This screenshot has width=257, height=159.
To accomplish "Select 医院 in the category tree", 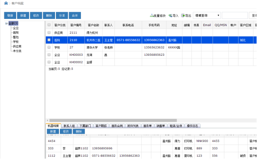I will (16, 33).
